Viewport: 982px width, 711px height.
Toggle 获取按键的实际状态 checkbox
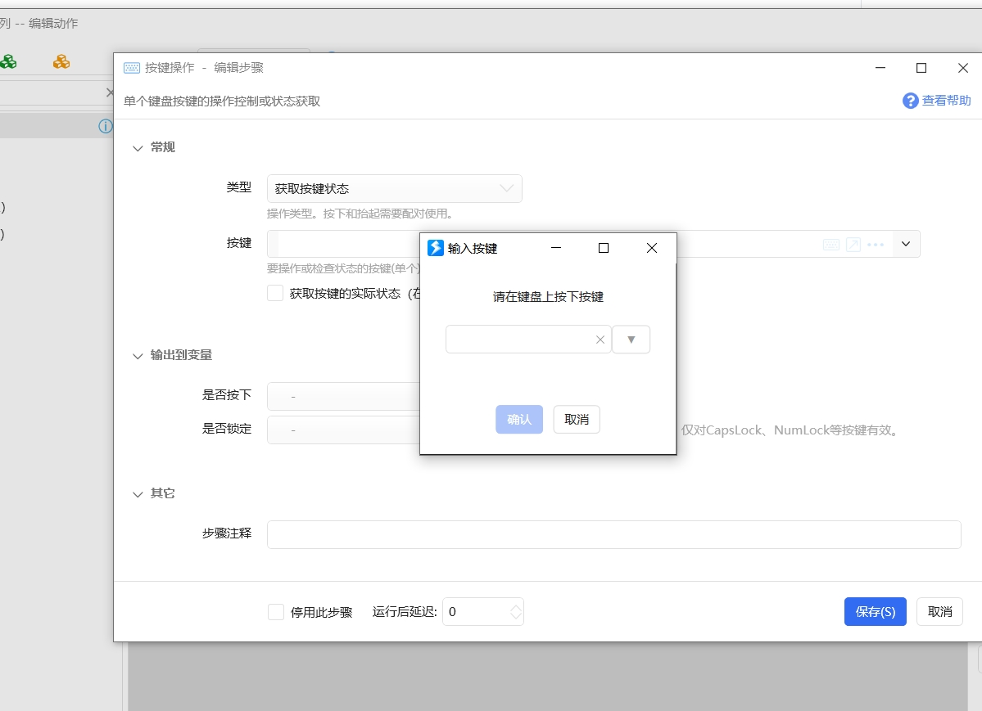coord(275,293)
